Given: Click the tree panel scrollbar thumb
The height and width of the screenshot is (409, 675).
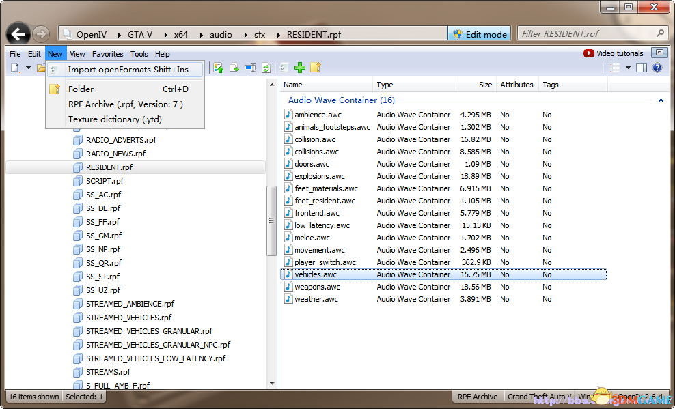Looking at the screenshot, I should pos(272,221).
